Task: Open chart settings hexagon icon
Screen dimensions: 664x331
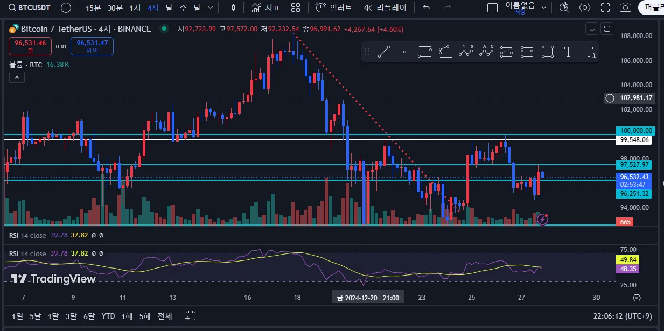Action: coord(585,8)
